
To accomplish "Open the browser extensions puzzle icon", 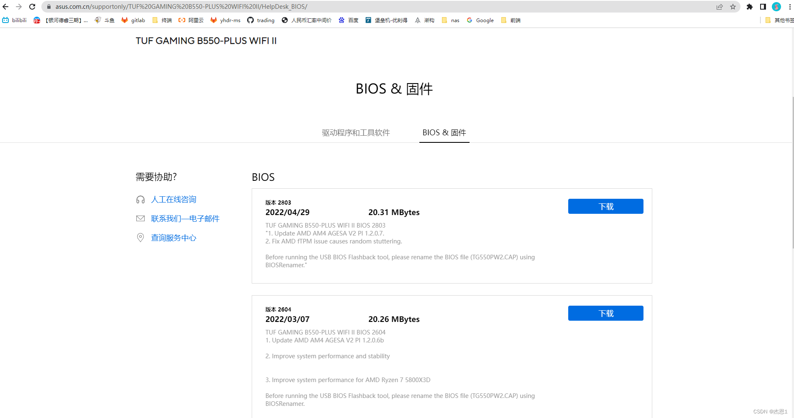I will [x=750, y=7].
